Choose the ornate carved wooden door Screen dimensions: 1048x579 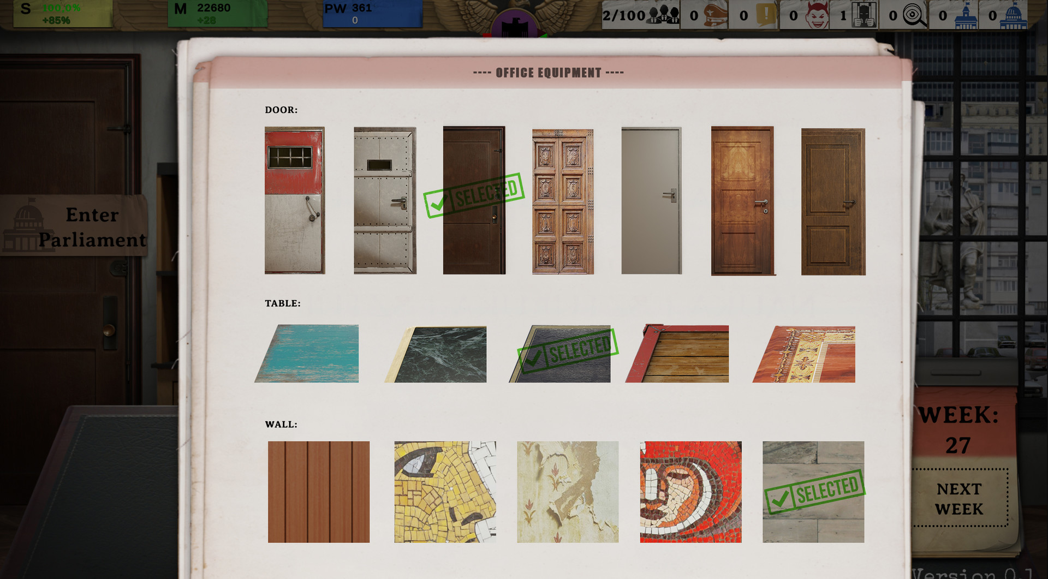(x=563, y=201)
